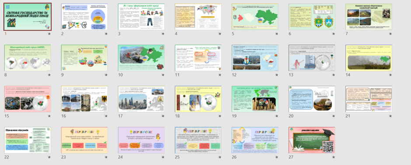
Task: Preview animations via star under slide 2
Action: pos(106,34)
